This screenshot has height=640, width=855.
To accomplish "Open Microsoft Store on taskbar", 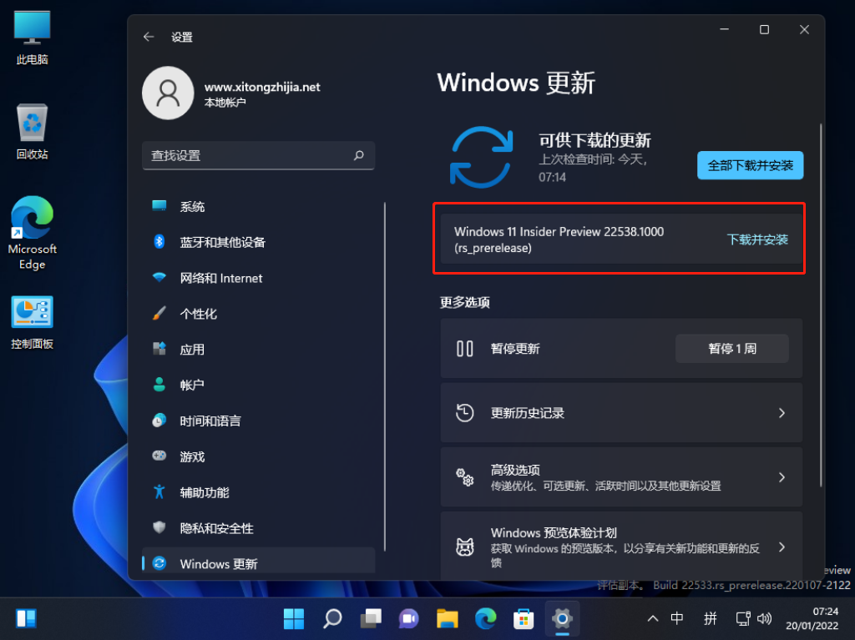I will (x=524, y=618).
